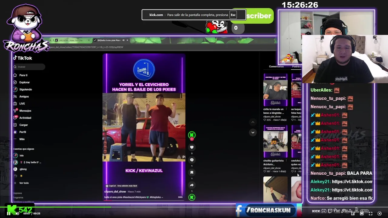Click the #kevinazul hashtag

click(129, 197)
